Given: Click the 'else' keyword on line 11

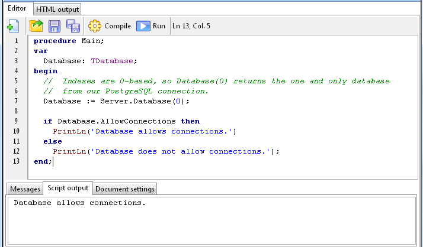Looking at the screenshot, I should click(53, 141).
